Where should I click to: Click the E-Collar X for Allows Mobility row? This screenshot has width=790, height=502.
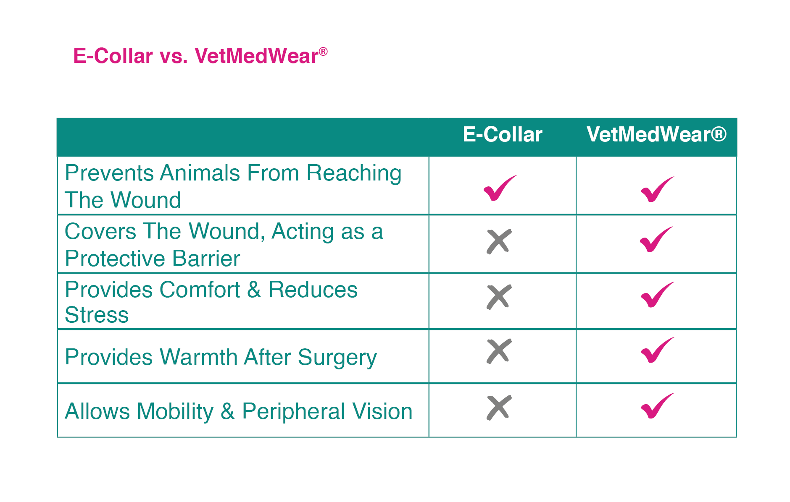499,407
